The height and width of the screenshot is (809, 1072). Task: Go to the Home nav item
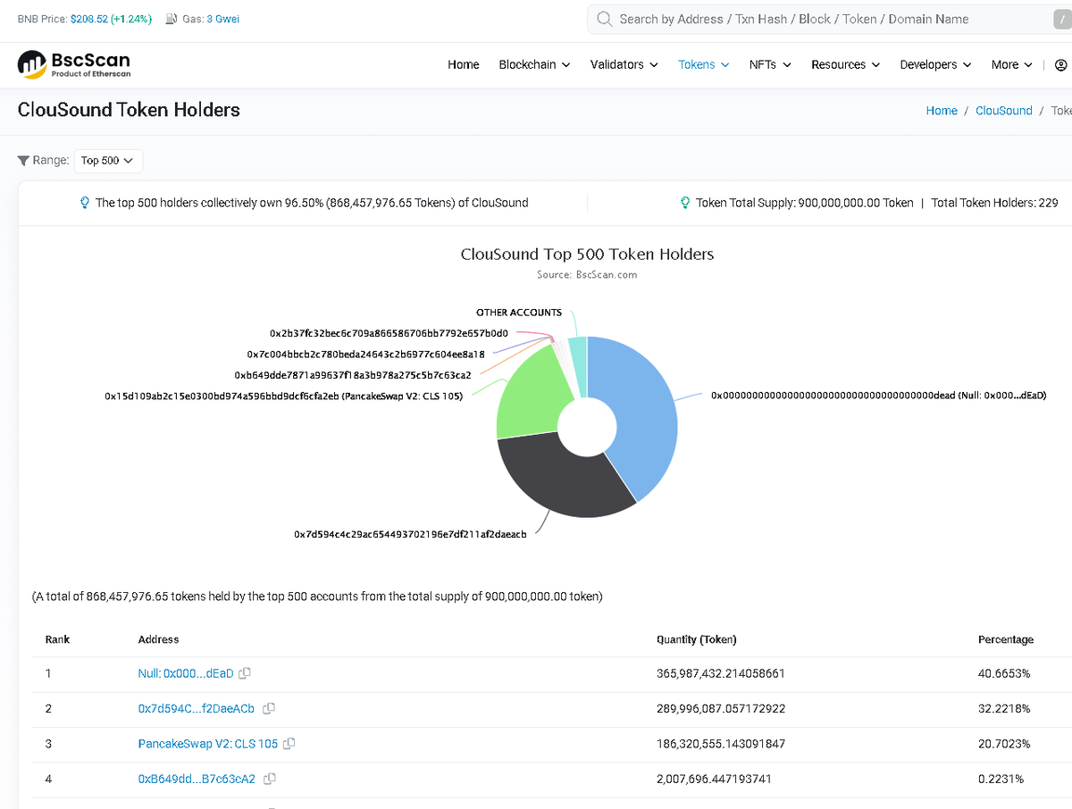click(x=464, y=65)
